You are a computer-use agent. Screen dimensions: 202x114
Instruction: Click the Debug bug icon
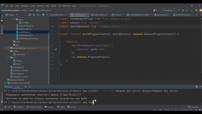(x=183, y=10)
